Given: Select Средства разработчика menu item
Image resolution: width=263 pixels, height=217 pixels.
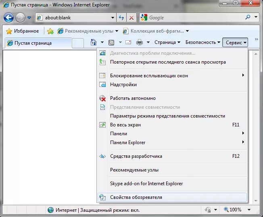Looking at the screenshot, I should click(x=172, y=156).
